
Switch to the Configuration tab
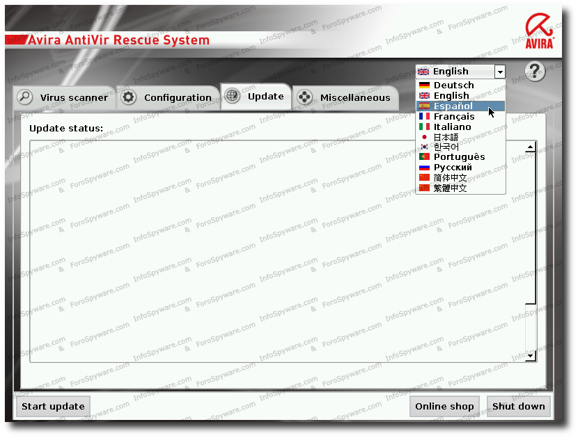(x=168, y=97)
